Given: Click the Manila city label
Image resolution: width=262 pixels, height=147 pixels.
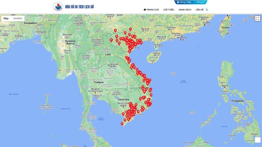Looking at the screenshot, I should (225, 86).
